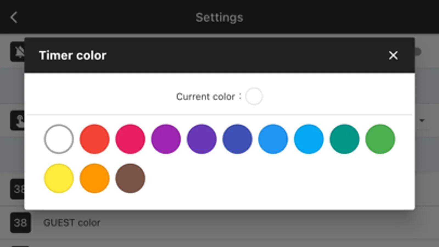Click the 38 icon beside GUEST color

(x=20, y=223)
